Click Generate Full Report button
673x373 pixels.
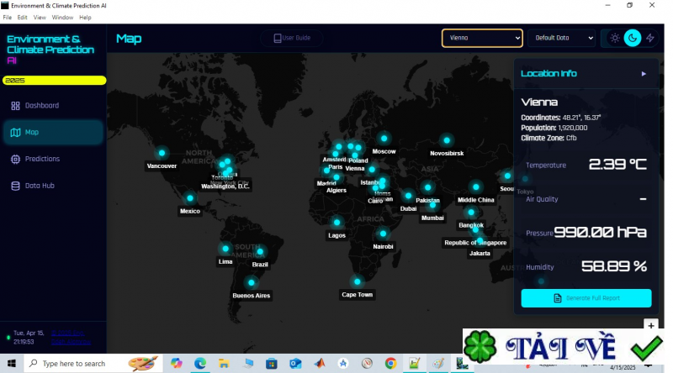click(x=586, y=298)
